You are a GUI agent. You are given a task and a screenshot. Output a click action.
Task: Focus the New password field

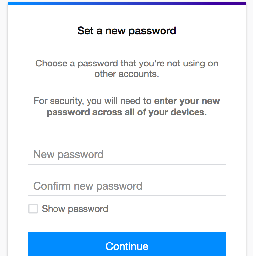coord(126,154)
